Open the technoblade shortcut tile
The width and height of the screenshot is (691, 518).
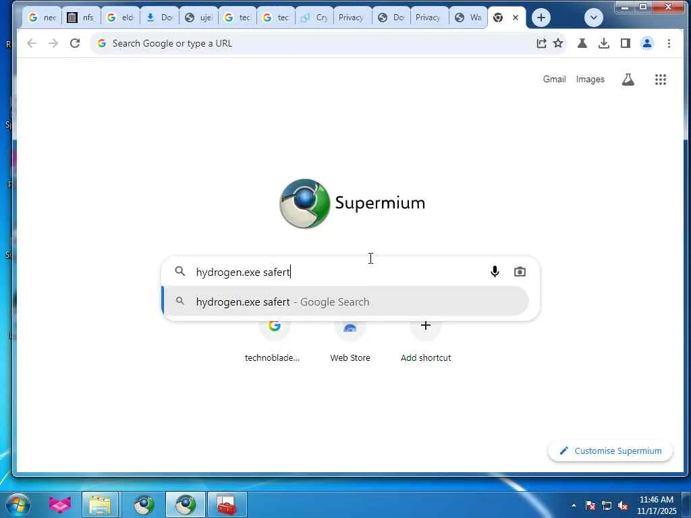click(x=273, y=341)
